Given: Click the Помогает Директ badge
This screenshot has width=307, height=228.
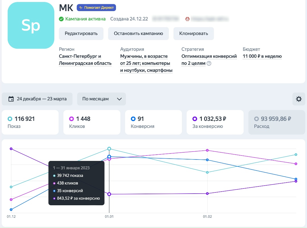Looking at the screenshot, I should tap(96, 8).
